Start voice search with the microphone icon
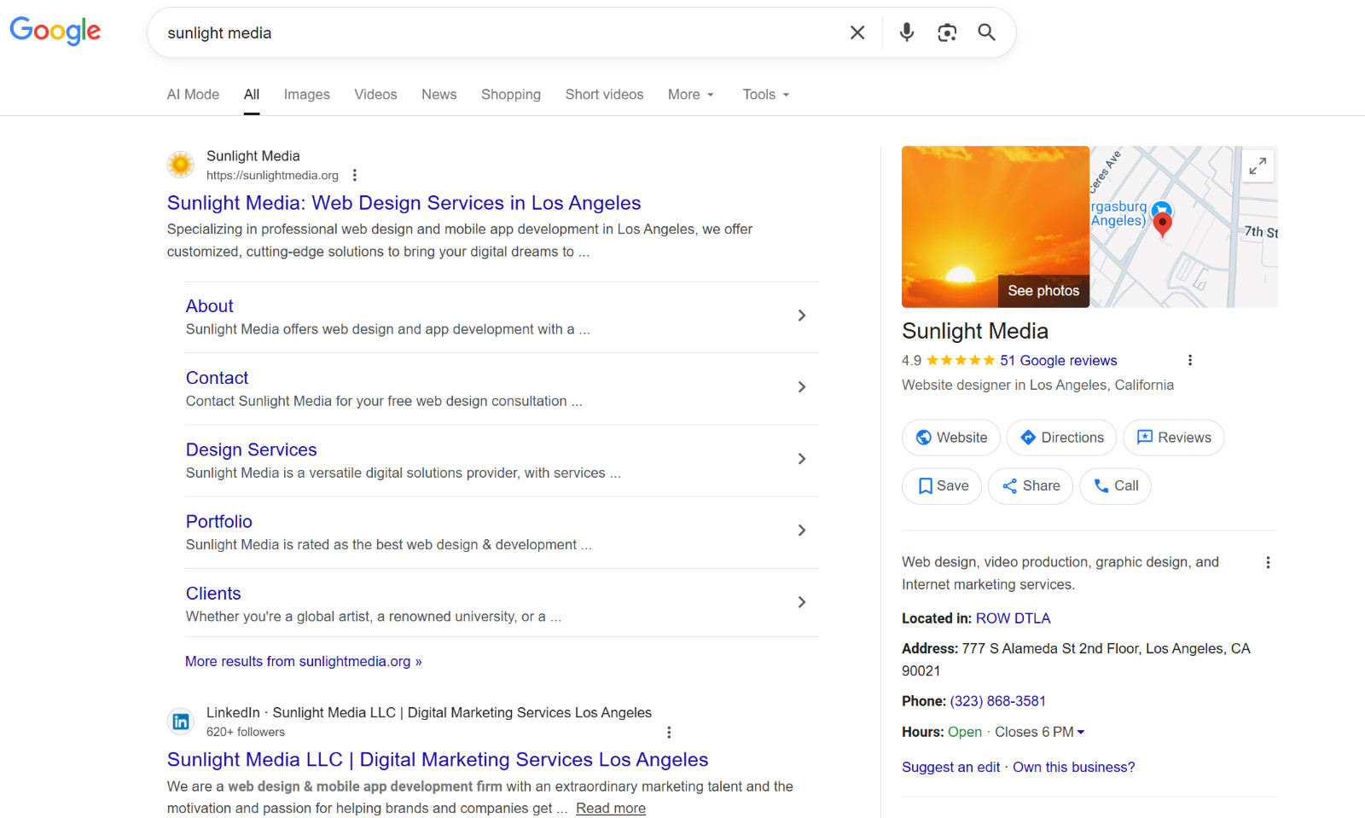 907,32
